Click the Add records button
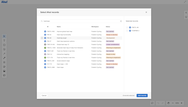The height and width of the screenshot is (107, 188). (x=142, y=96)
